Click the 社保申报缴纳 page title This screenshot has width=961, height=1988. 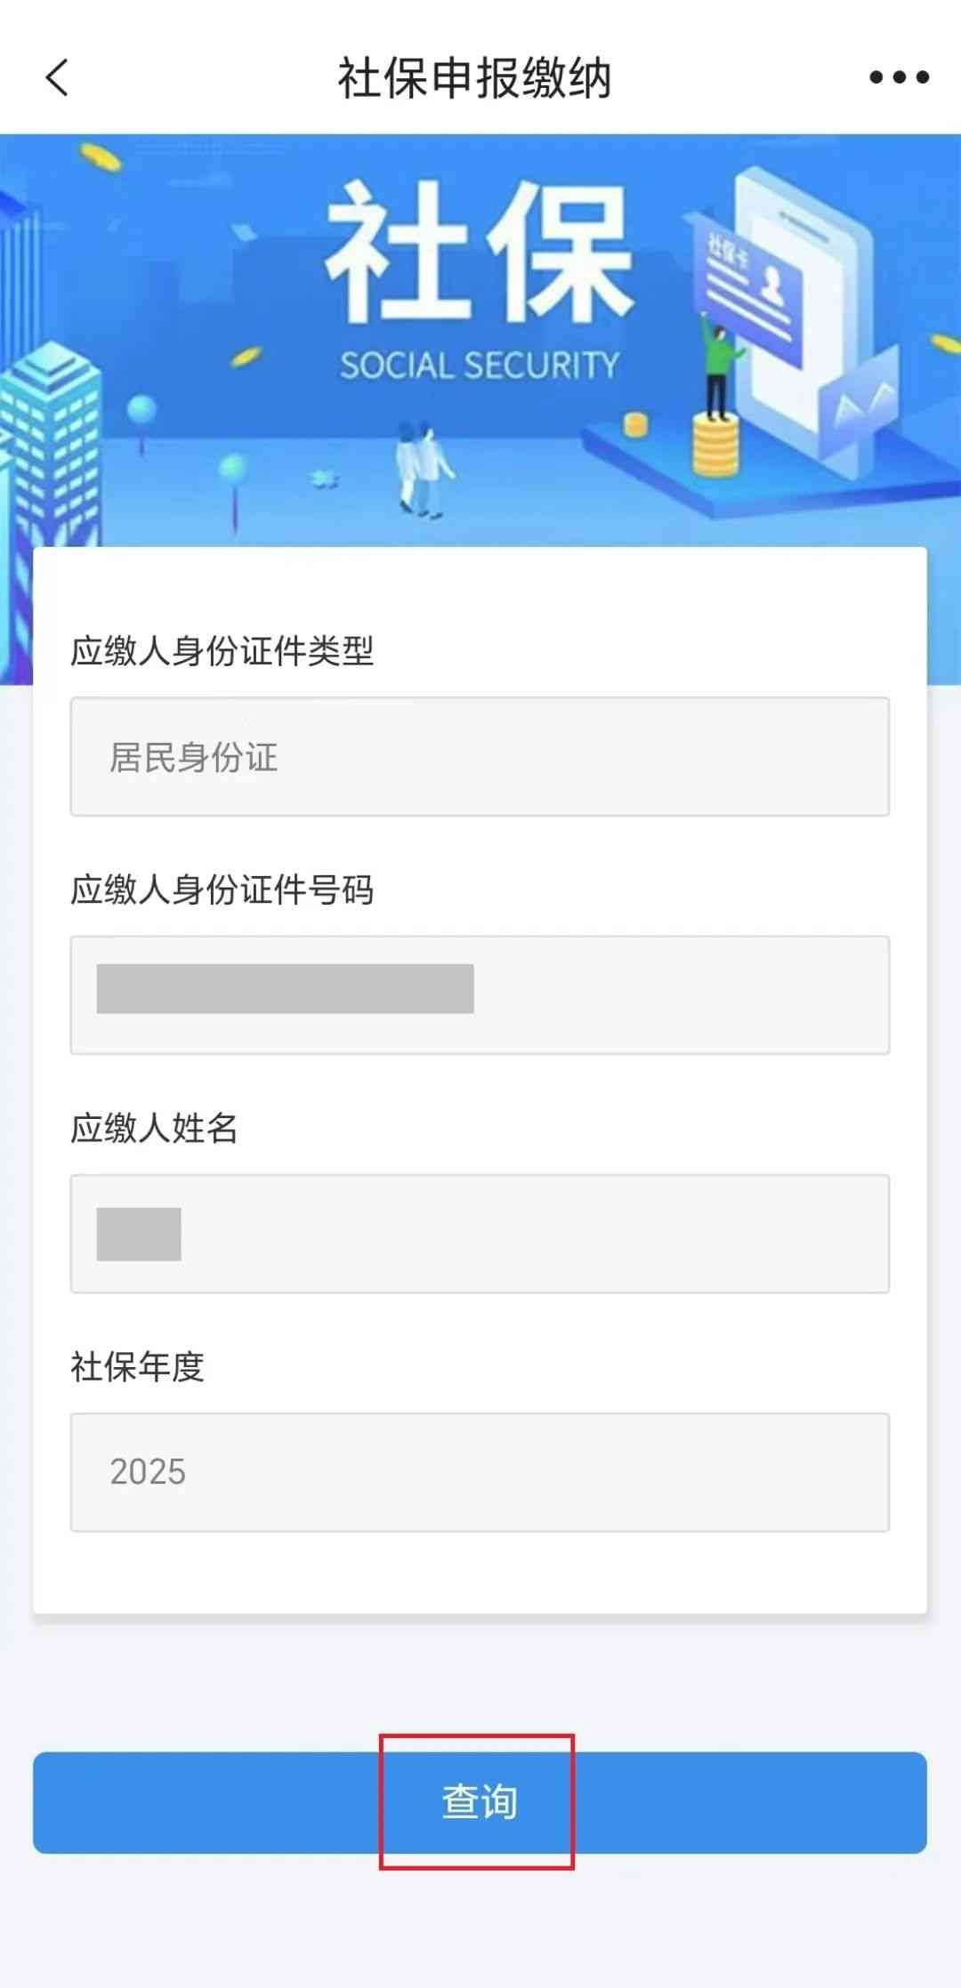[474, 77]
